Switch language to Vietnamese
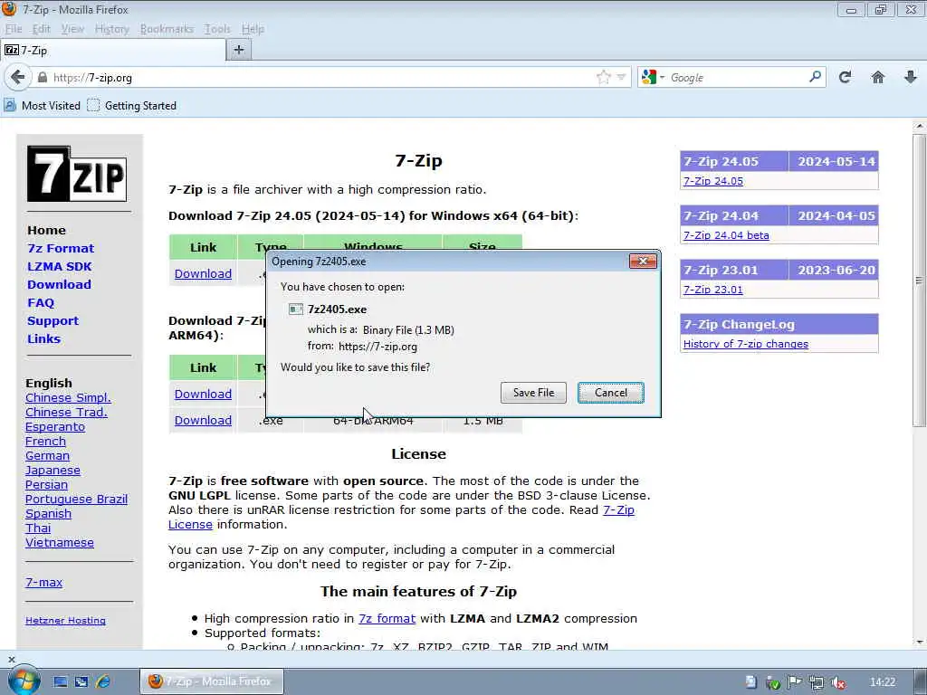The width and height of the screenshot is (927, 695). 59,543
